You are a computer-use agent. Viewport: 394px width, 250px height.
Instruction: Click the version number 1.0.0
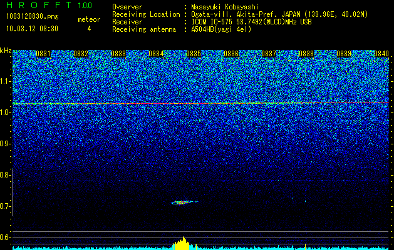tap(85, 5)
